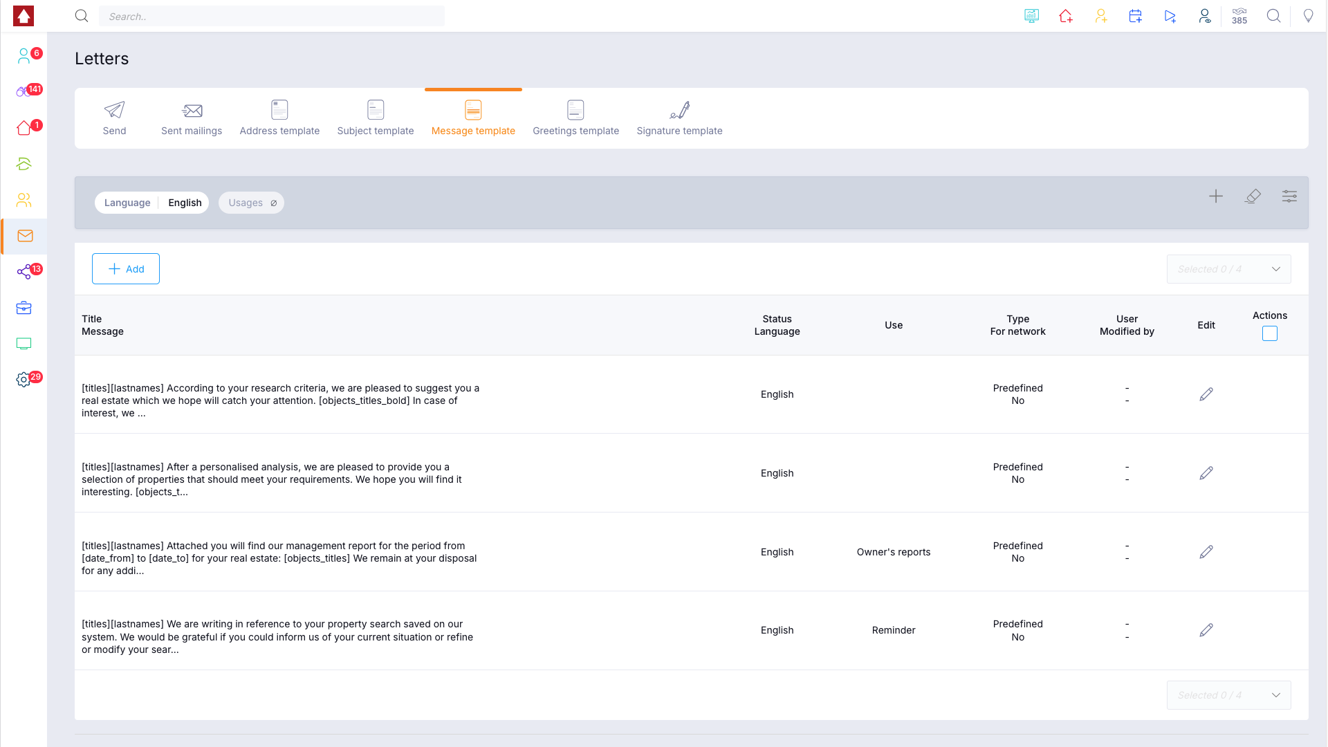The height and width of the screenshot is (747, 1328).
Task: Click the Use column header
Action: point(894,325)
